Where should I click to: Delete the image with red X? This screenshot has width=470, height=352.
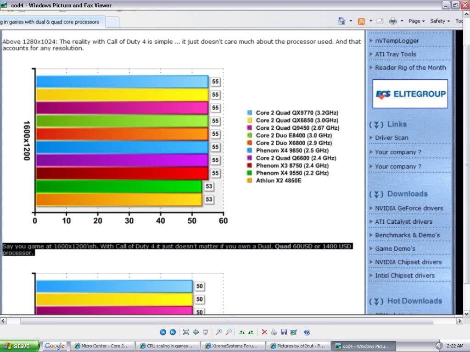pos(264,332)
